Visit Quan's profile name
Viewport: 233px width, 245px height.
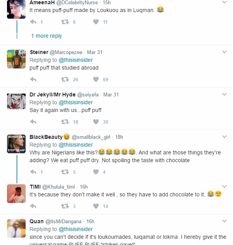tap(37, 221)
